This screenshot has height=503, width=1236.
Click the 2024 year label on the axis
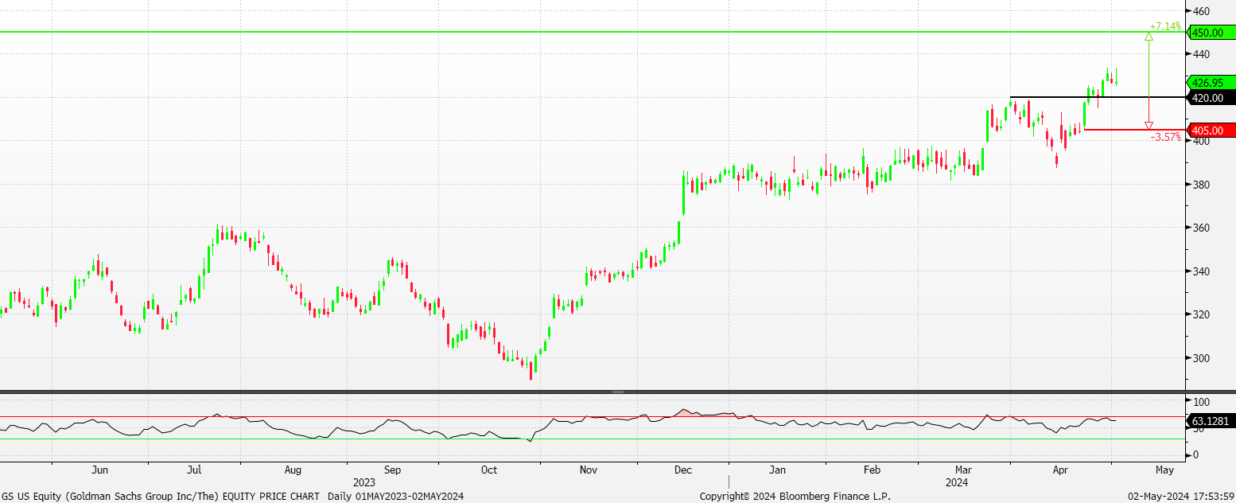point(957,482)
